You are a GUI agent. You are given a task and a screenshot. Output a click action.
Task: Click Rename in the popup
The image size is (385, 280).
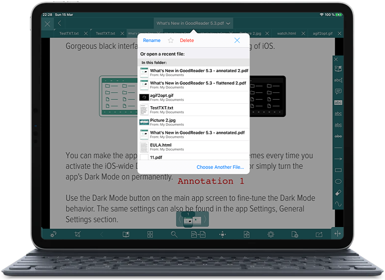click(152, 40)
